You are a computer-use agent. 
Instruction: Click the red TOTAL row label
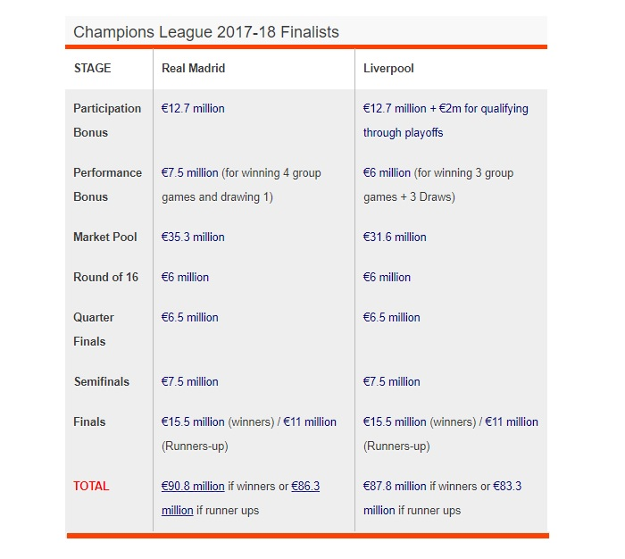tap(91, 486)
